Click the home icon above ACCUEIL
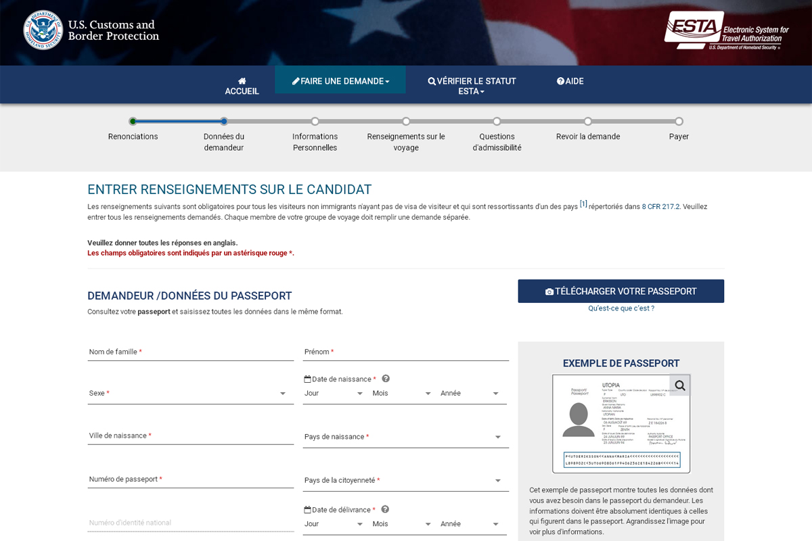The image size is (812, 541). (x=242, y=80)
